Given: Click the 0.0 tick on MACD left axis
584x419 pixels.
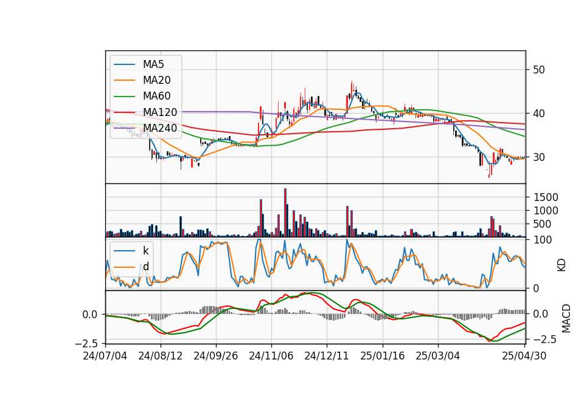Looking at the screenshot, I should click(90, 315).
